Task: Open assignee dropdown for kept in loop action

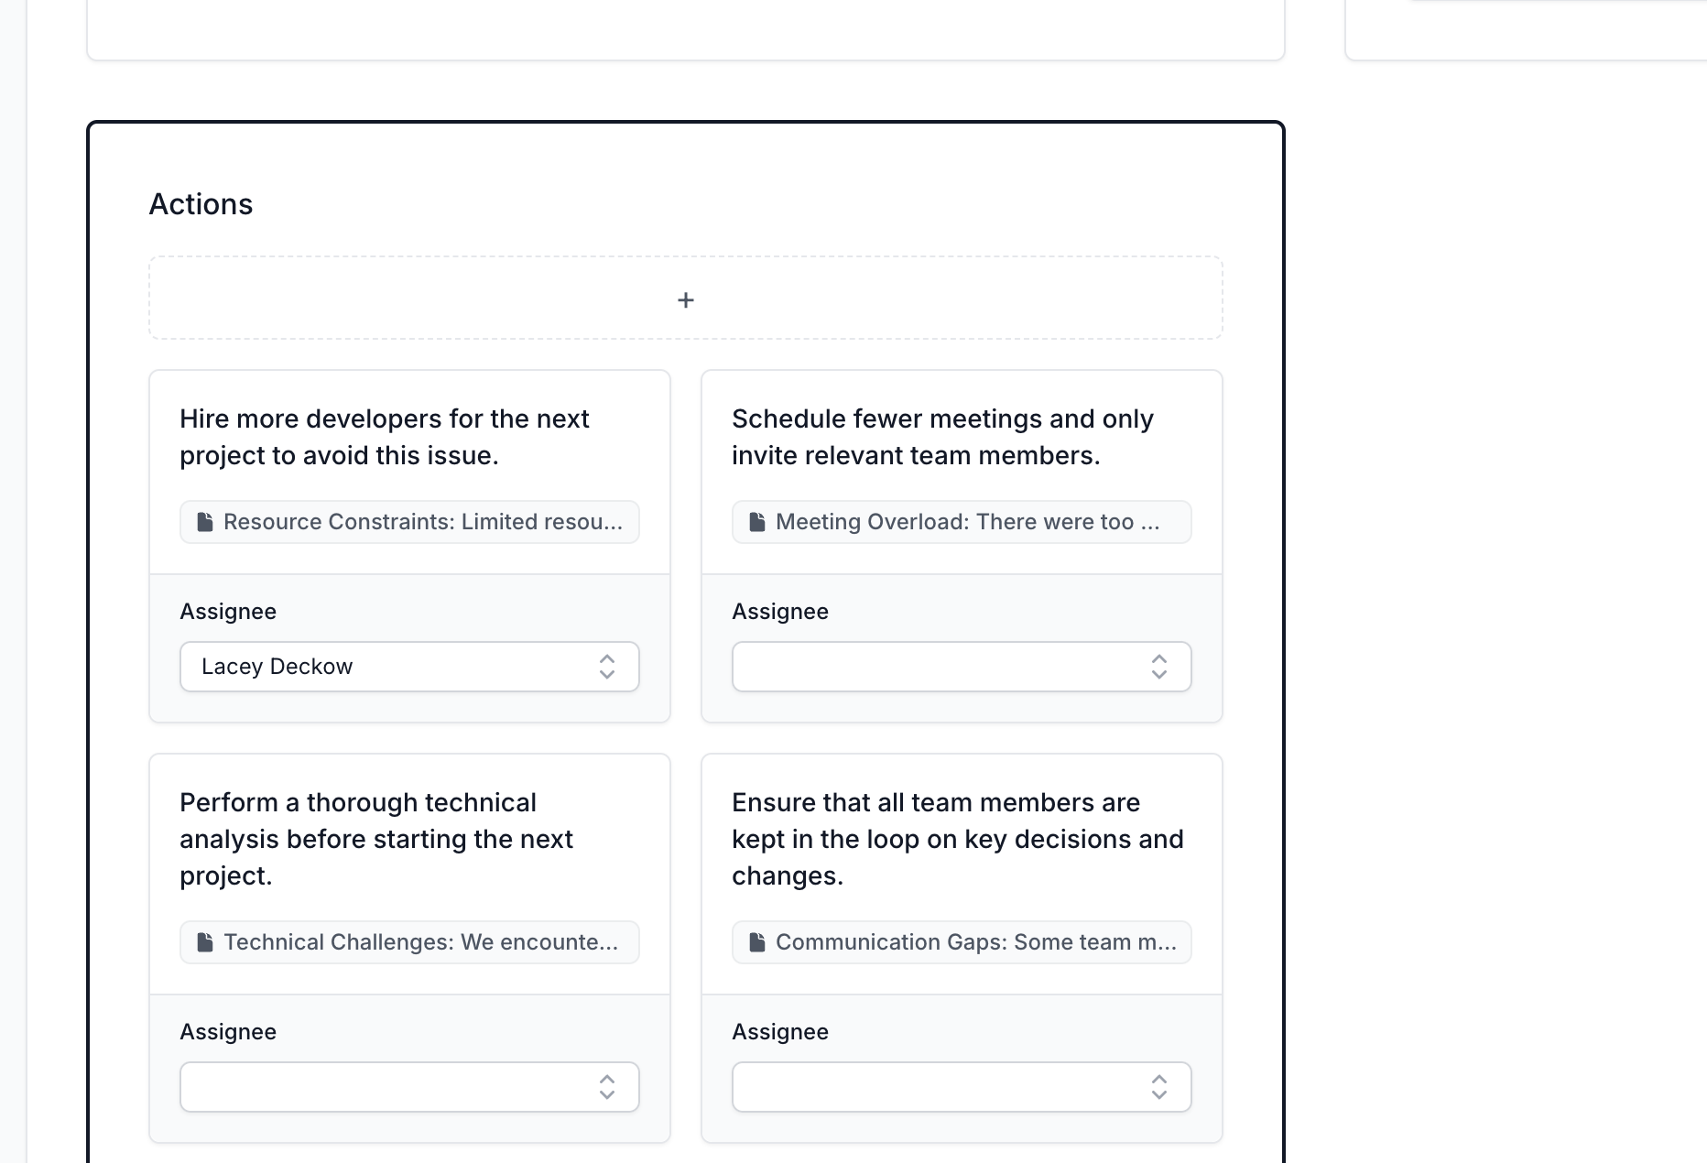Action: tap(943, 1087)
